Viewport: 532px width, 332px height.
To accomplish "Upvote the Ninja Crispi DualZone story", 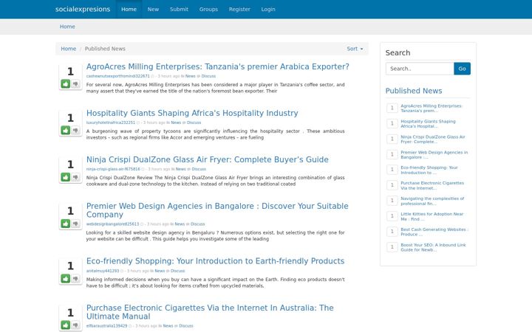I will click(66, 177).
